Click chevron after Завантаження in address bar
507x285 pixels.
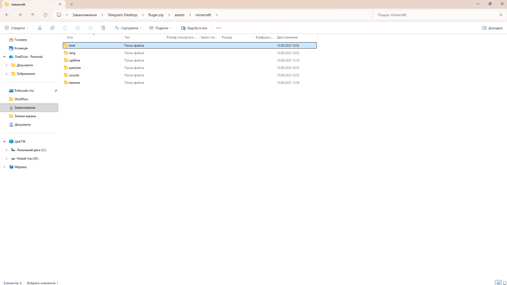102,15
